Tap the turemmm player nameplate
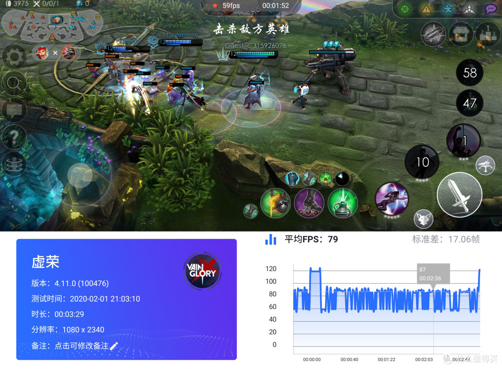 point(183,34)
